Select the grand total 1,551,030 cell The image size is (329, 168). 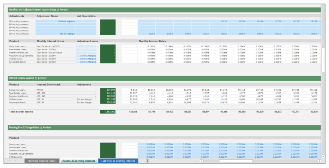[108, 112]
